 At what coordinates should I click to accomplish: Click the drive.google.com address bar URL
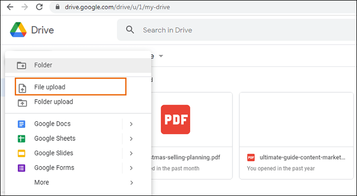click(x=117, y=7)
